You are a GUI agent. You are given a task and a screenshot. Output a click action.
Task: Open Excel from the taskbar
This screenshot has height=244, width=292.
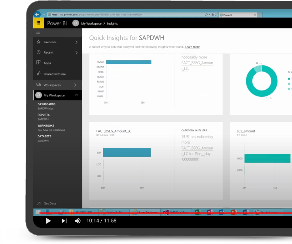pyautogui.click(x=198, y=212)
